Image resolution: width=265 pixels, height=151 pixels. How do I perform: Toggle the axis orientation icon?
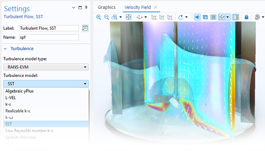click(222, 17)
